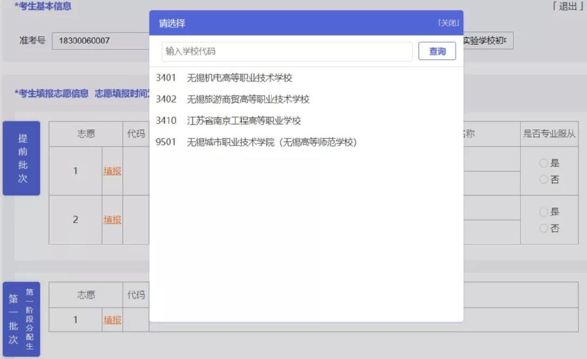Select school 3401 无锡机电高等职业技术学校
This screenshot has width=587, height=359.
click(224, 78)
